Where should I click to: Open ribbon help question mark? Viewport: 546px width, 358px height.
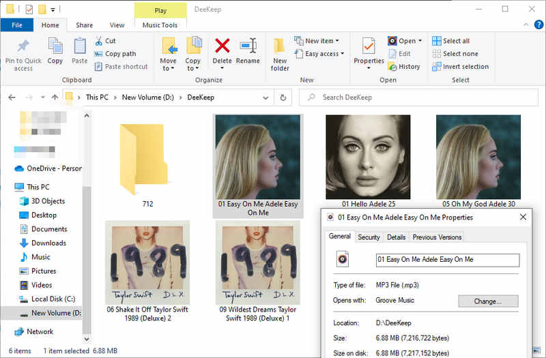point(538,25)
